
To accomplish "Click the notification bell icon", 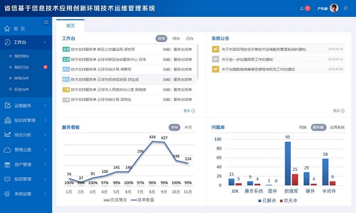I will point(302,8).
